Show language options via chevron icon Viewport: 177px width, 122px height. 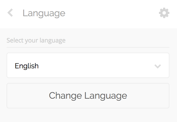click(158, 66)
